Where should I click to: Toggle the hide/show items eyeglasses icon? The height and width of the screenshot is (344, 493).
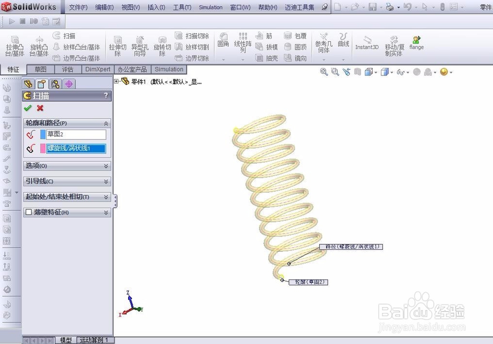(400, 72)
